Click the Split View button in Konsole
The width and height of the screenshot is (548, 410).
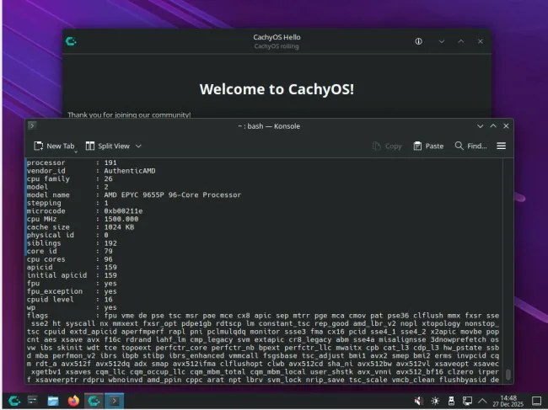108,146
